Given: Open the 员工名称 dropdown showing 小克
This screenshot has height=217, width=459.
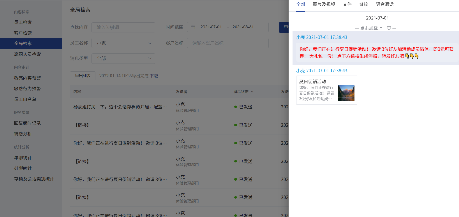Looking at the screenshot, I should 123,43.
